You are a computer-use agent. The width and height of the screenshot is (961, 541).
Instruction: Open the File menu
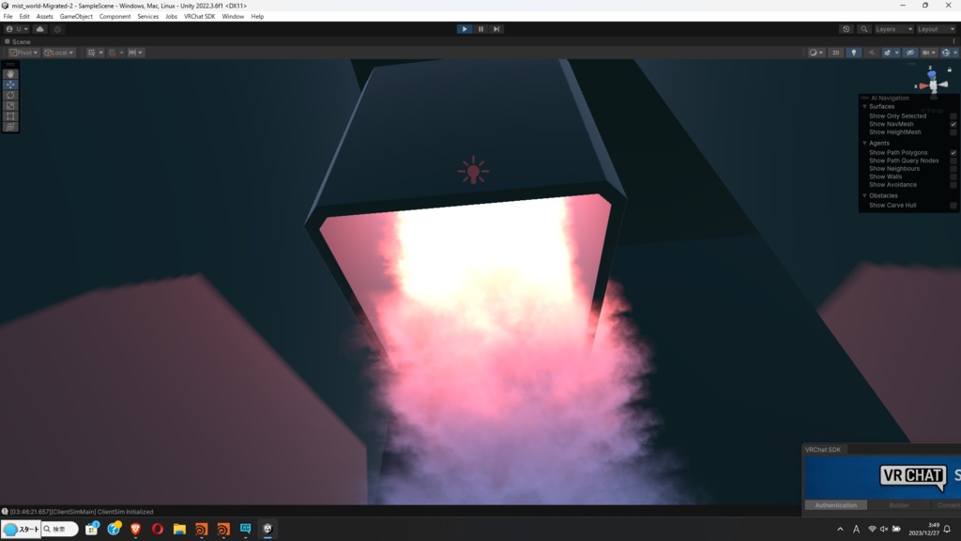pos(8,17)
